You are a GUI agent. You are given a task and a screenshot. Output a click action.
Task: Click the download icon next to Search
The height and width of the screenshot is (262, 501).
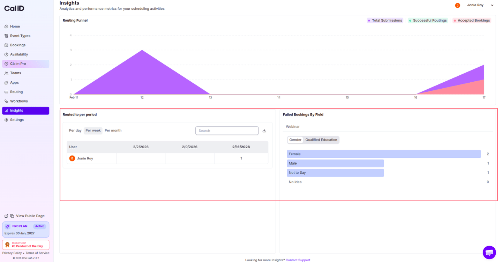coord(264,131)
